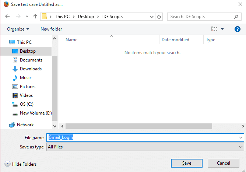The height and width of the screenshot is (172, 246).
Task: Open more view options dropdown arrow
Action: click(222, 29)
